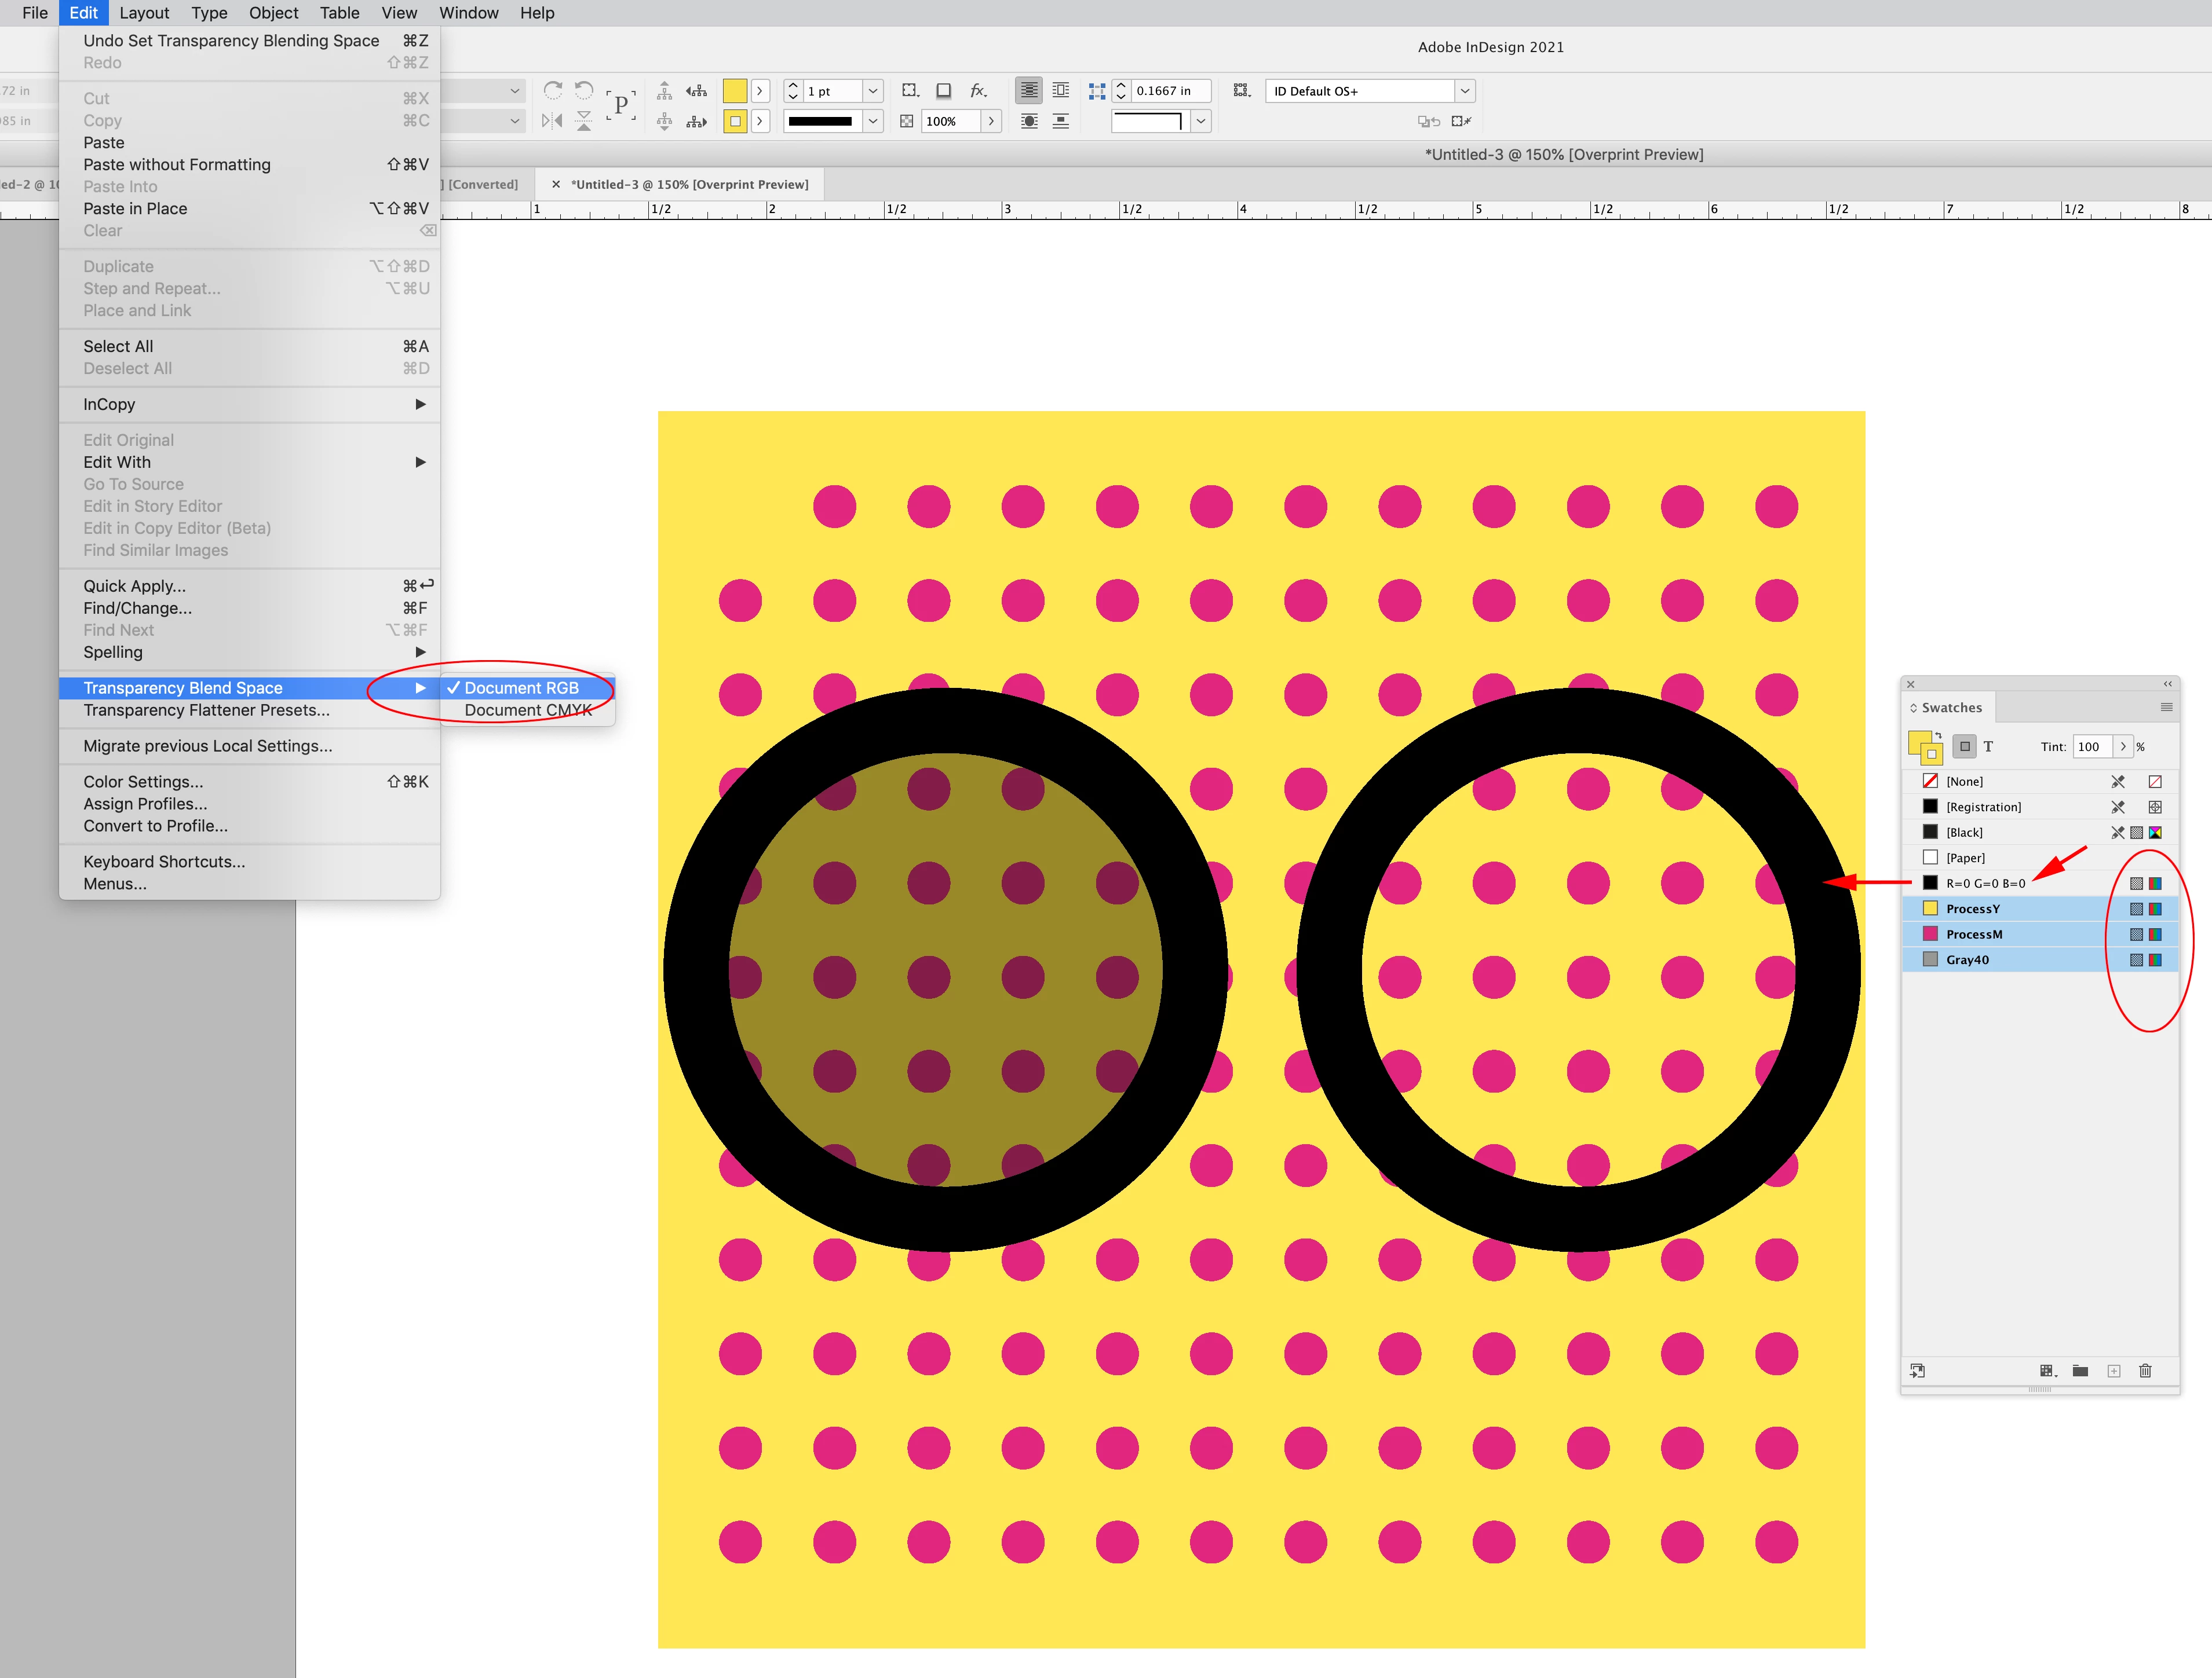Click the drop shadow icon
Viewport: 2212px width, 1678px height.
click(943, 90)
